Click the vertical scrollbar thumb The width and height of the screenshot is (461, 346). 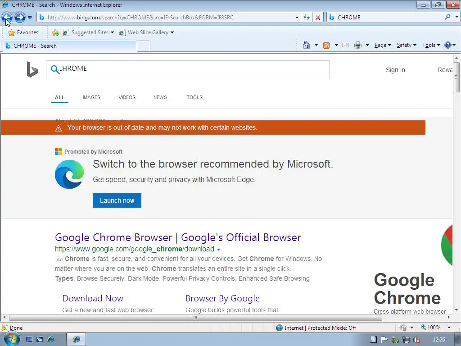pos(456,77)
